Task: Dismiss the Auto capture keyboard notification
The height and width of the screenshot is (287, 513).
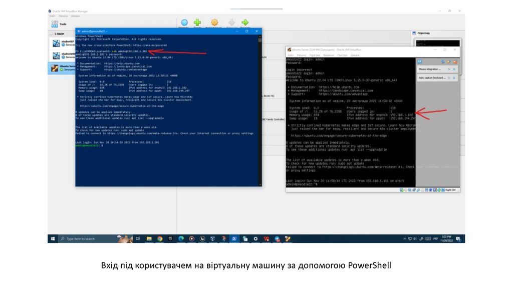Action: tap(454, 77)
